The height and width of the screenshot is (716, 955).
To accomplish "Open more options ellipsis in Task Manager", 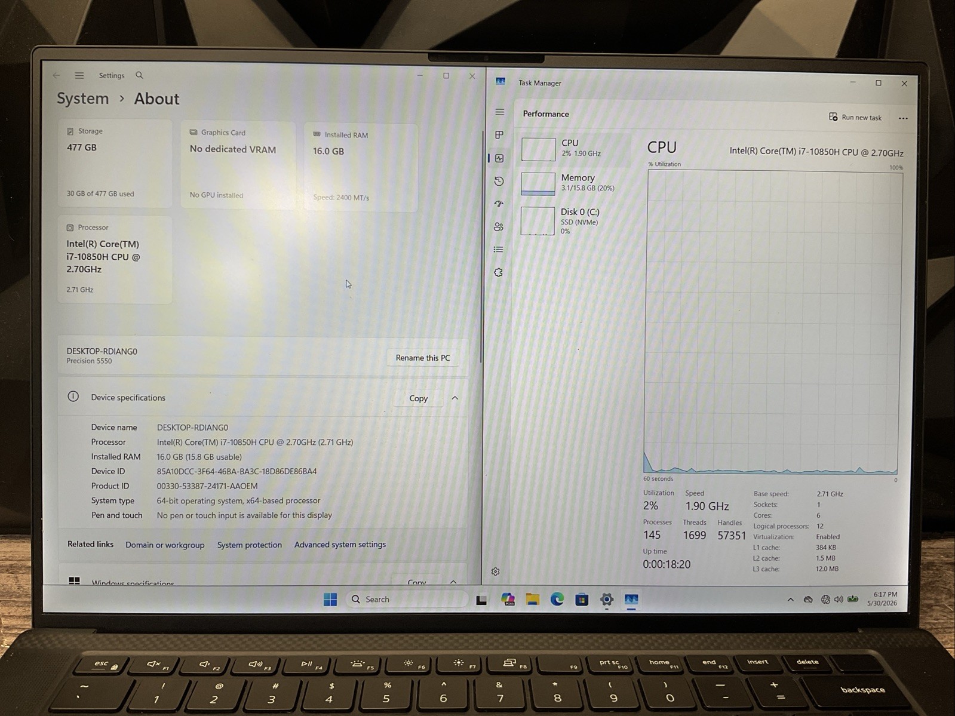I will 903,118.
